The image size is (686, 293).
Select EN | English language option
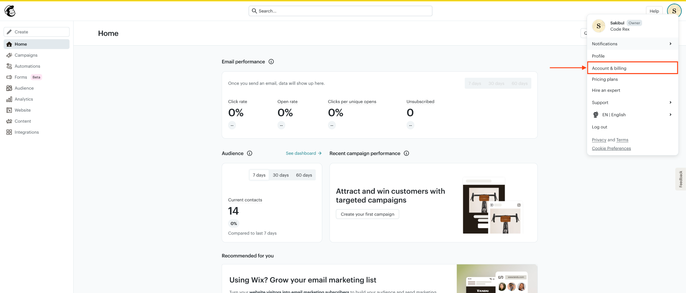[632, 115]
